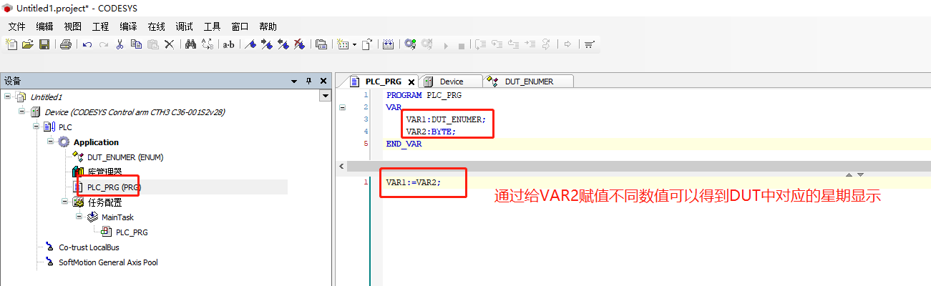This screenshot has width=931, height=286.
Task: Toggle bookmark with the first flag icon
Action: point(250,44)
